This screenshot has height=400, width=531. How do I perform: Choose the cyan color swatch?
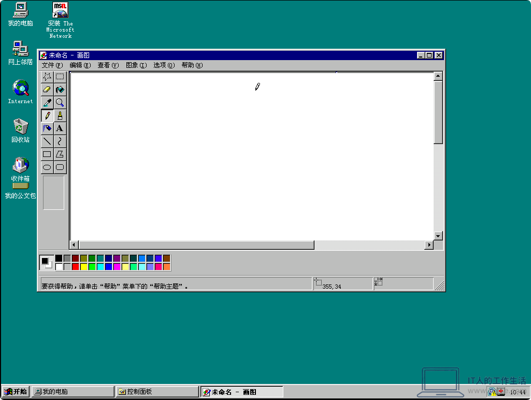(x=100, y=266)
